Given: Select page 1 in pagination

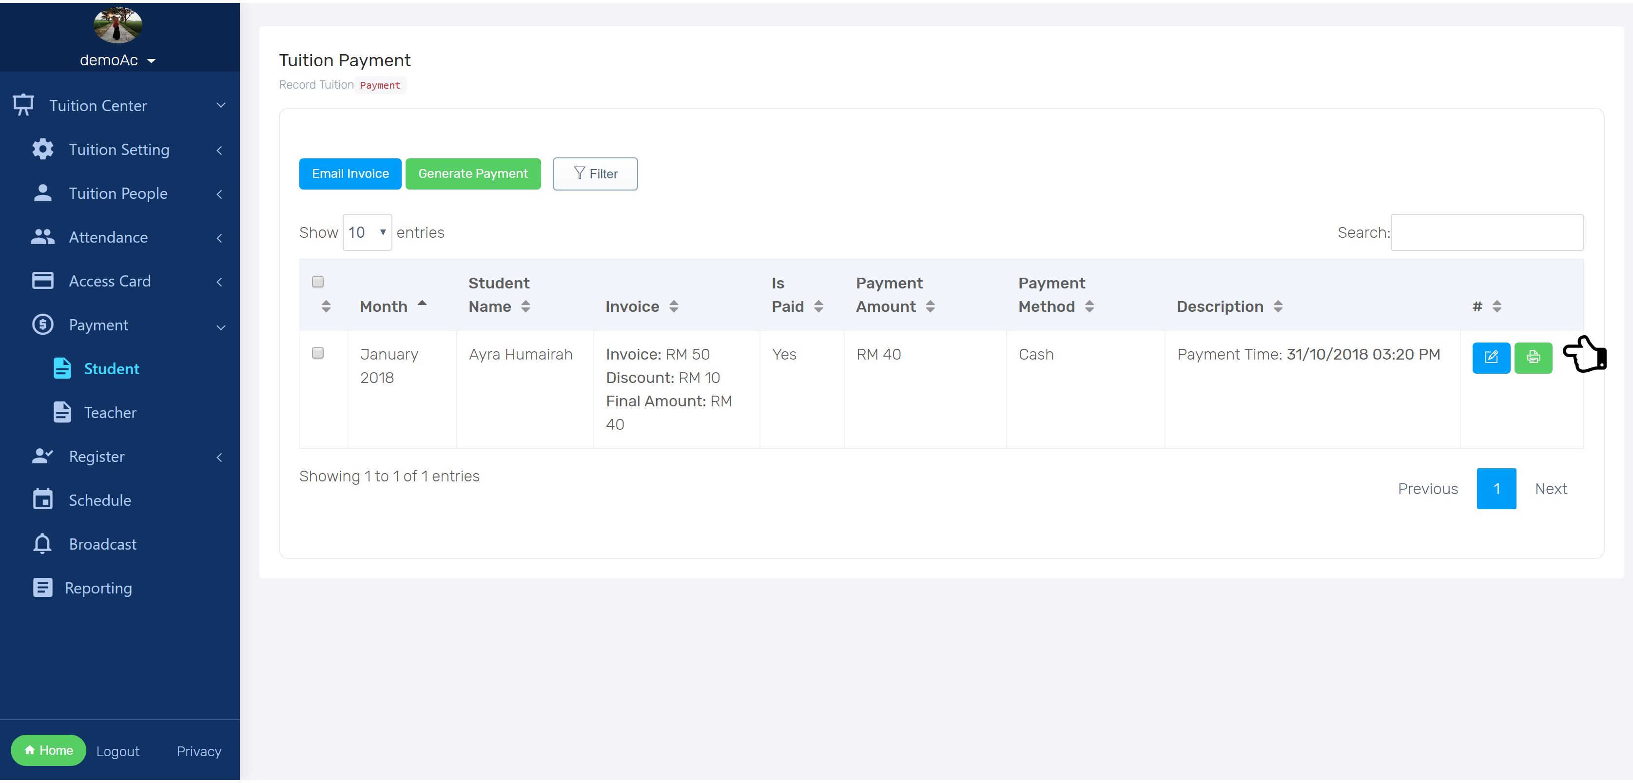Looking at the screenshot, I should [x=1496, y=488].
